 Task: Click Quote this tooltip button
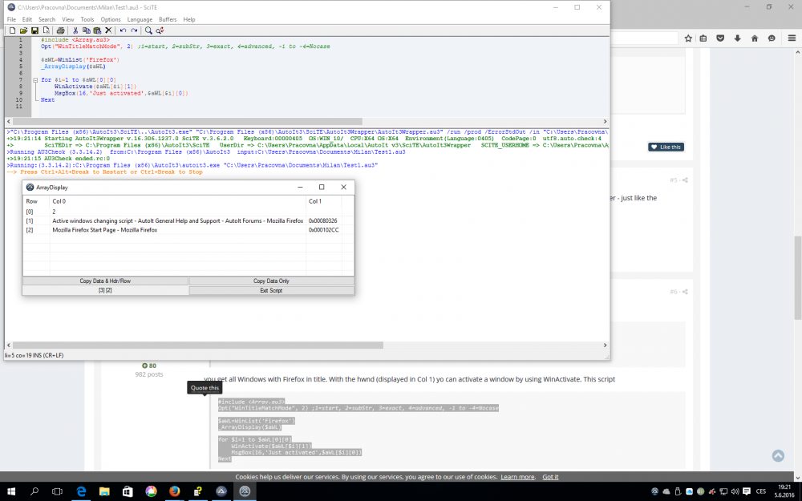point(205,388)
